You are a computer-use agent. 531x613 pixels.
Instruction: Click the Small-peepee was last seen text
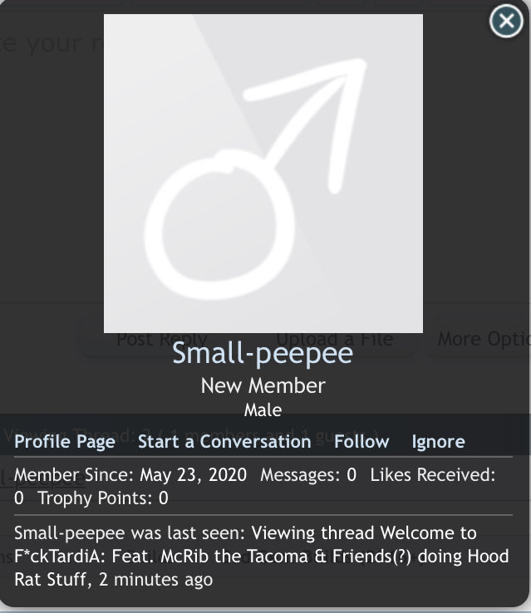click(x=131, y=533)
